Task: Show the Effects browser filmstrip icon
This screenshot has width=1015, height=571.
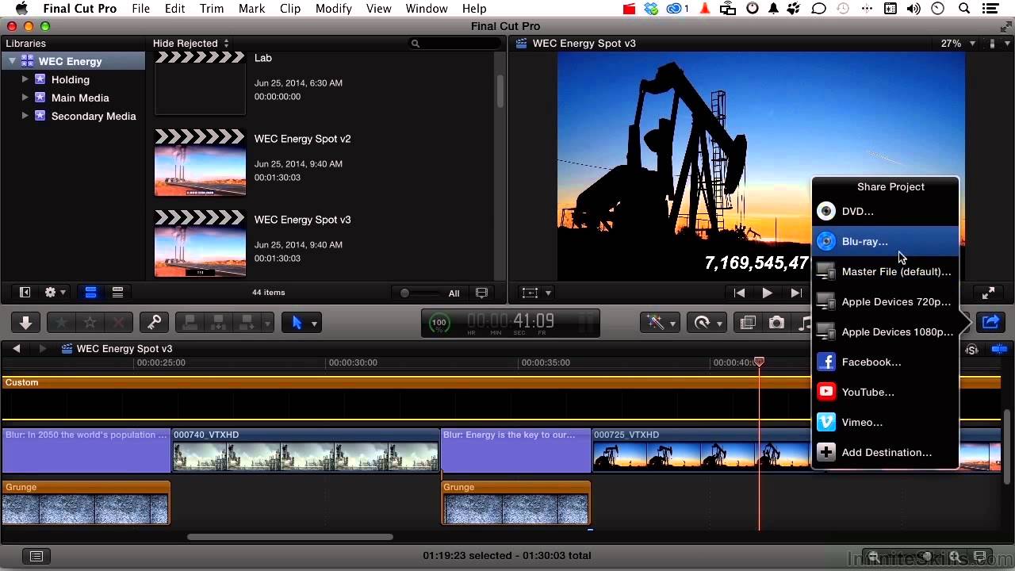Action: (x=748, y=323)
